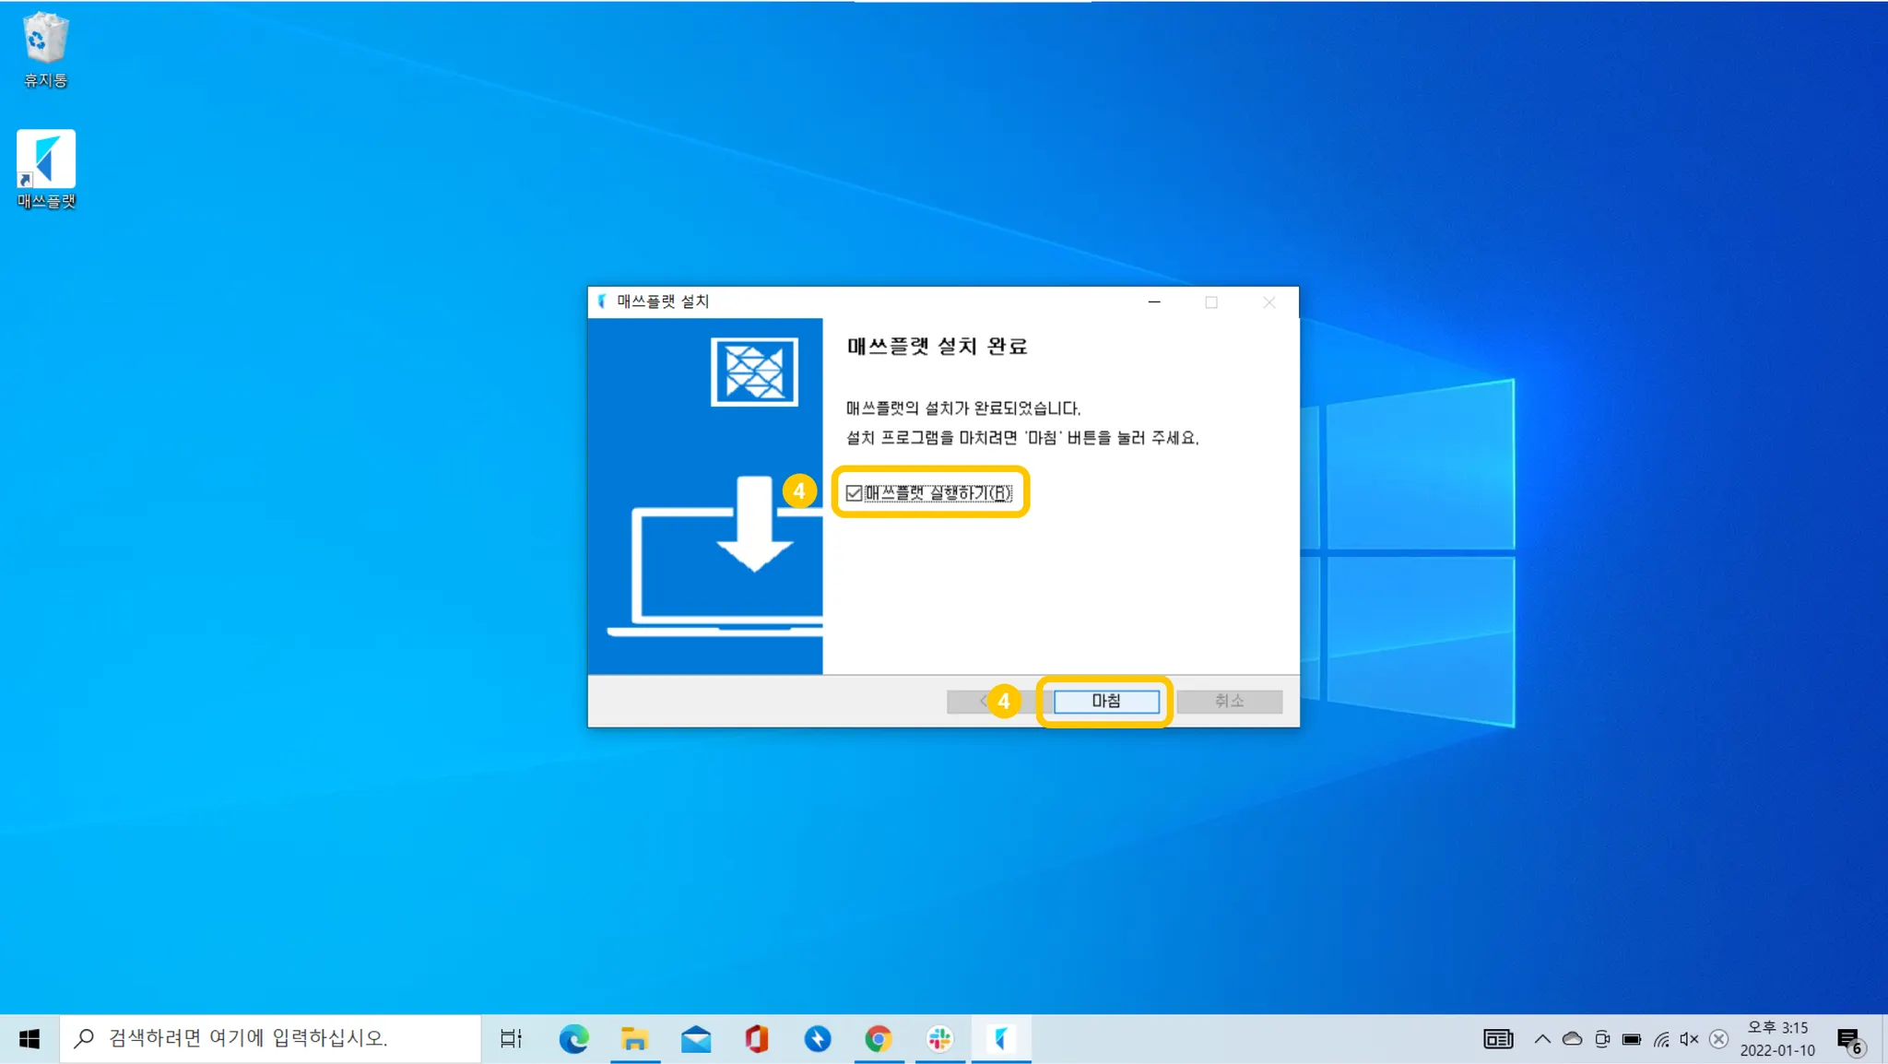Viewport: 1888px width, 1064px height.
Task: Open the 매쓰플랫 desktop shortcut icon
Action: [x=46, y=160]
